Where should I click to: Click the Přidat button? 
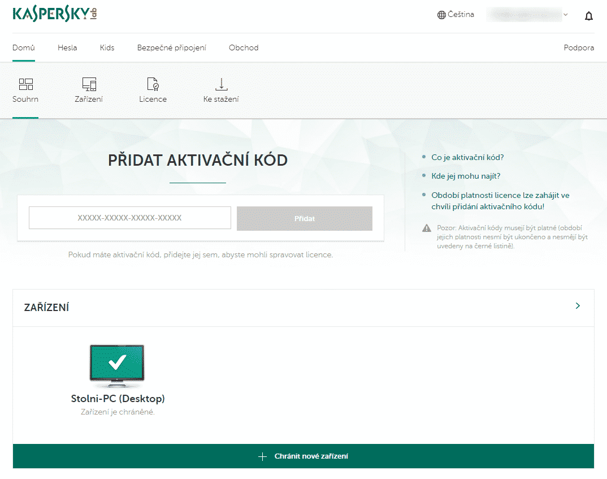tap(304, 218)
